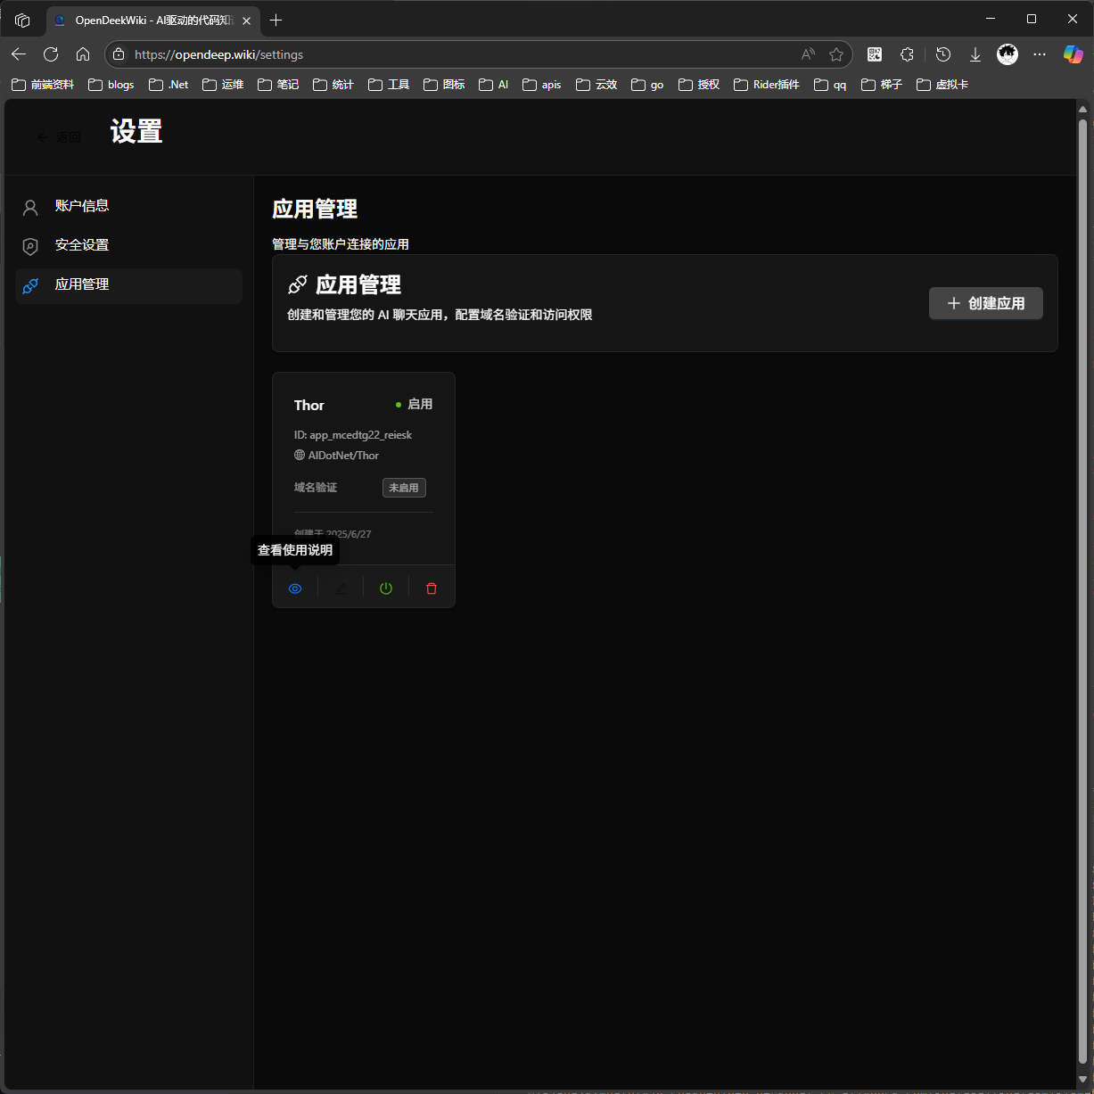Open the browser extensions icon
The height and width of the screenshot is (1094, 1094).
[x=908, y=54]
